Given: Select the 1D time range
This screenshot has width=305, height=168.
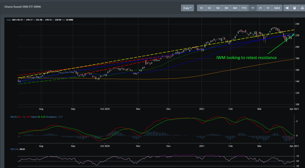Looking at the screenshot, I should [201, 8].
